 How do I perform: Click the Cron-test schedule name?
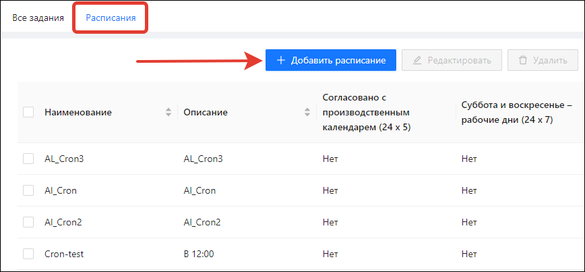click(x=64, y=254)
